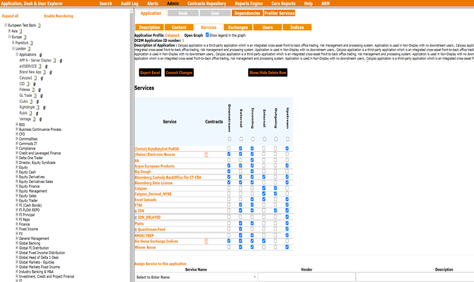This screenshot has height=282, width=474.
Task: Click the Vendor input field
Action: click(x=306, y=277)
